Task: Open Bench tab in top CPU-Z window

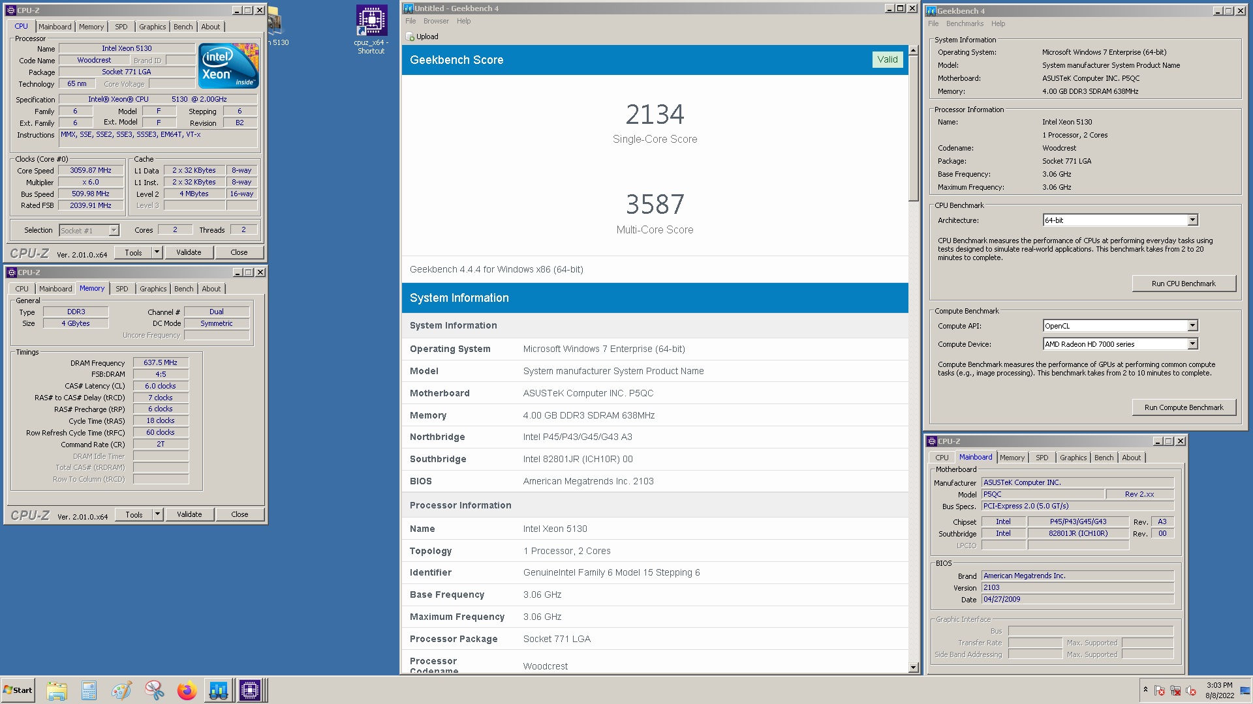Action: 183,27
